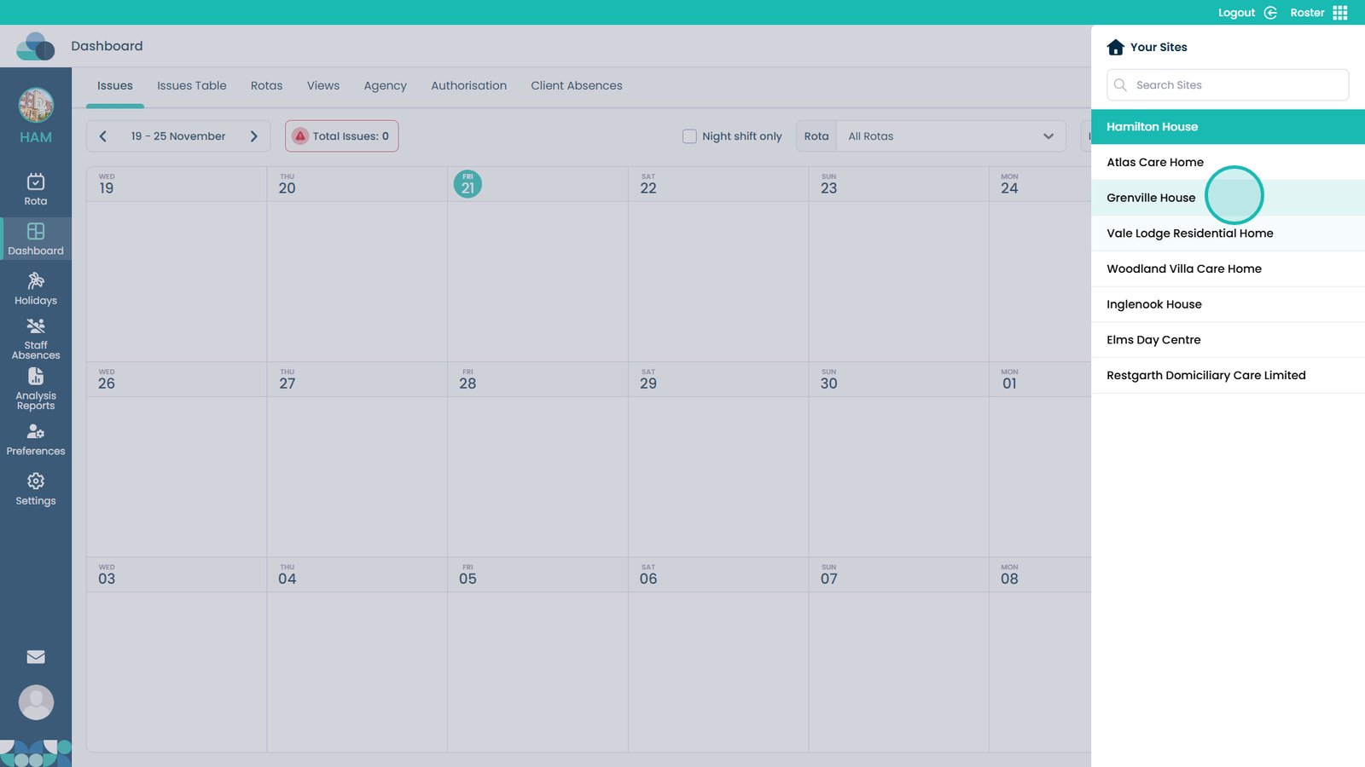Expand the All Rotas dropdown

pos(951,136)
